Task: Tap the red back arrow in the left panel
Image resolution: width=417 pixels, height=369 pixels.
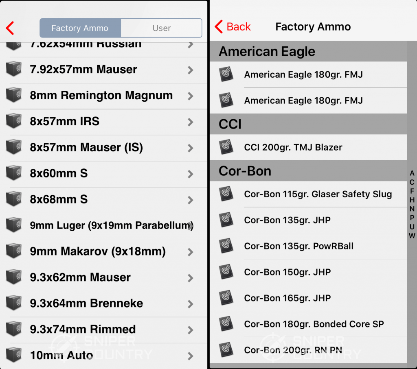Action: click(x=10, y=28)
